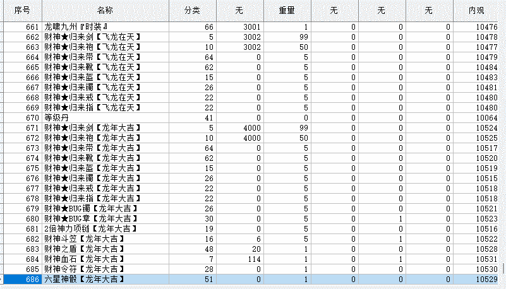Screen dimensions: 506x289
Task: Click the 内观 value 10531
Action: point(477,259)
